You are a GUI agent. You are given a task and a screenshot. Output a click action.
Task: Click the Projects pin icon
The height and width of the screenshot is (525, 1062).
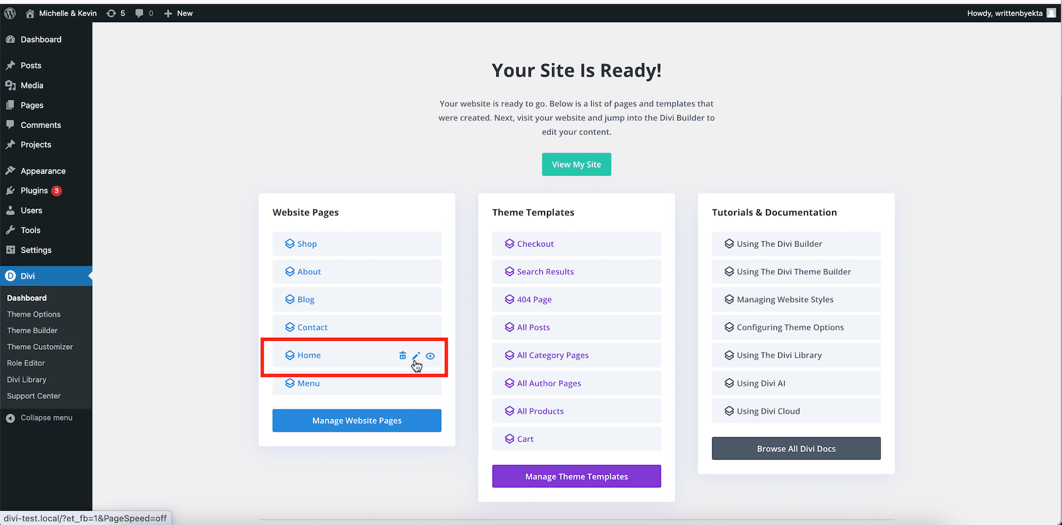[x=11, y=145]
